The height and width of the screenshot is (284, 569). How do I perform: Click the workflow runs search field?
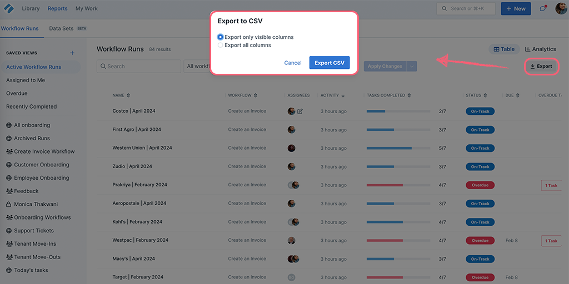click(139, 66)
